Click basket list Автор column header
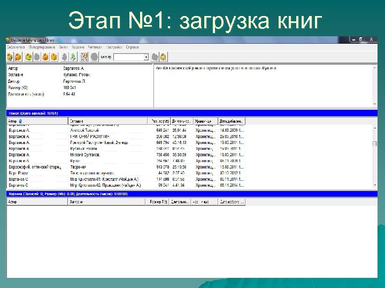The image size is (385, 288). coord(37,202)
